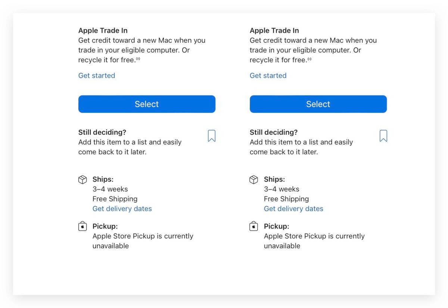Click the shipping box icon in left column

[x=83, y=180]
